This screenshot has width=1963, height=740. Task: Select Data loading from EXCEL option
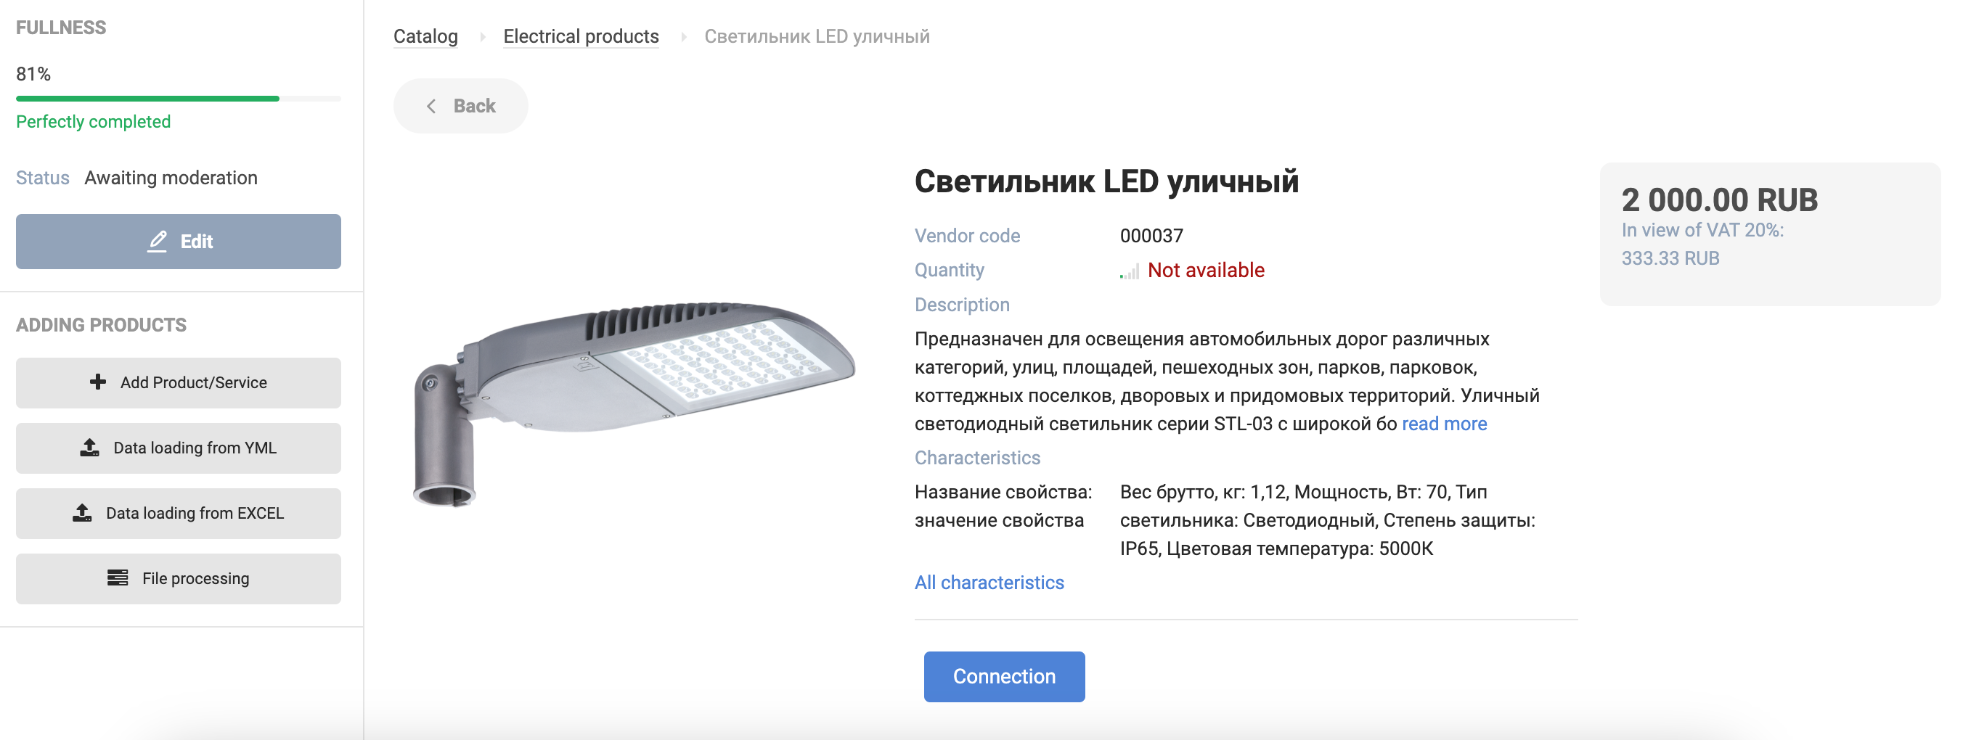[179, 513]
